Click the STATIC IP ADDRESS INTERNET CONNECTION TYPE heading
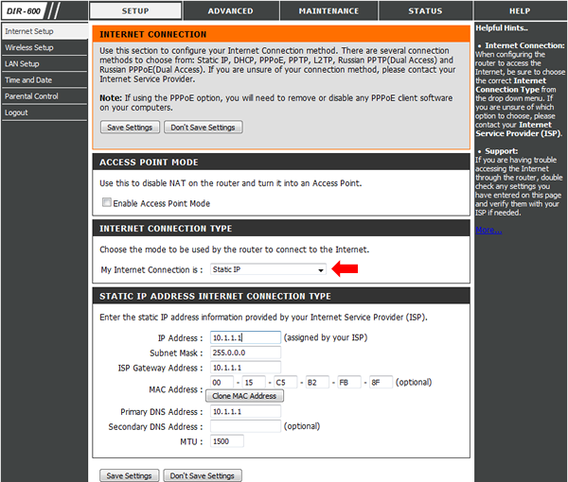 [215, 296]
